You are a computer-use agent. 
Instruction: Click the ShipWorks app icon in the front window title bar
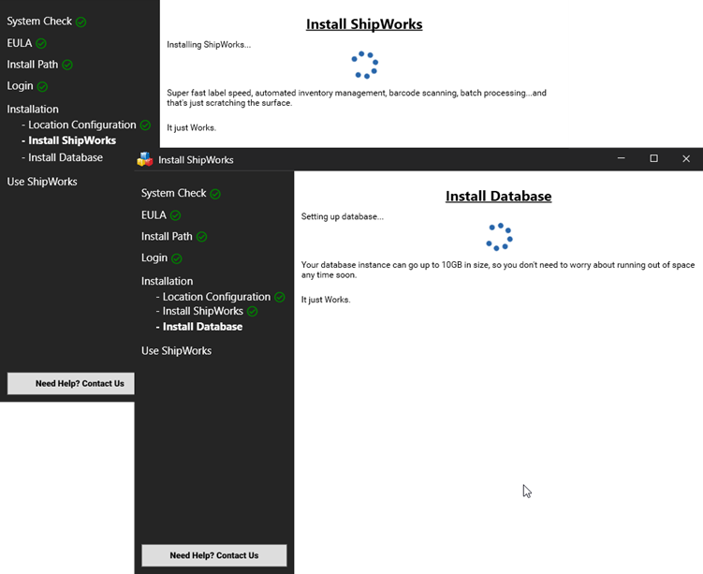[145, 159]
